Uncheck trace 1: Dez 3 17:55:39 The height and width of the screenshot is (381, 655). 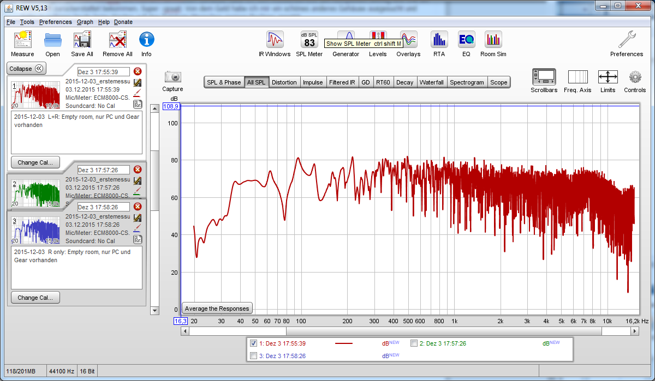(253, 343)
